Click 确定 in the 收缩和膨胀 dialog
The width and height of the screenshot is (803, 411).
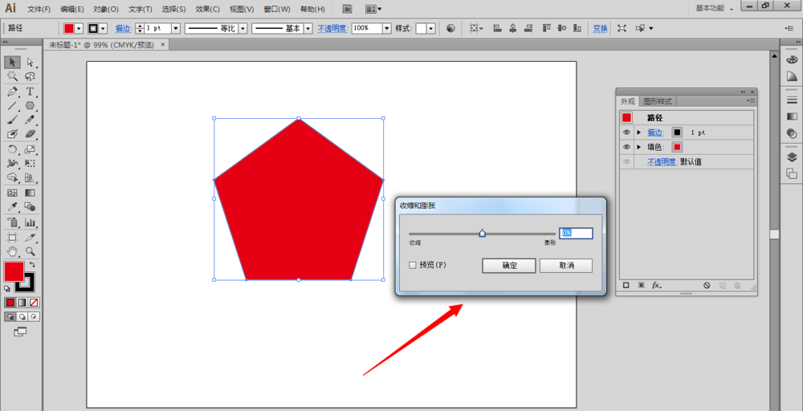tap(509, 266)
